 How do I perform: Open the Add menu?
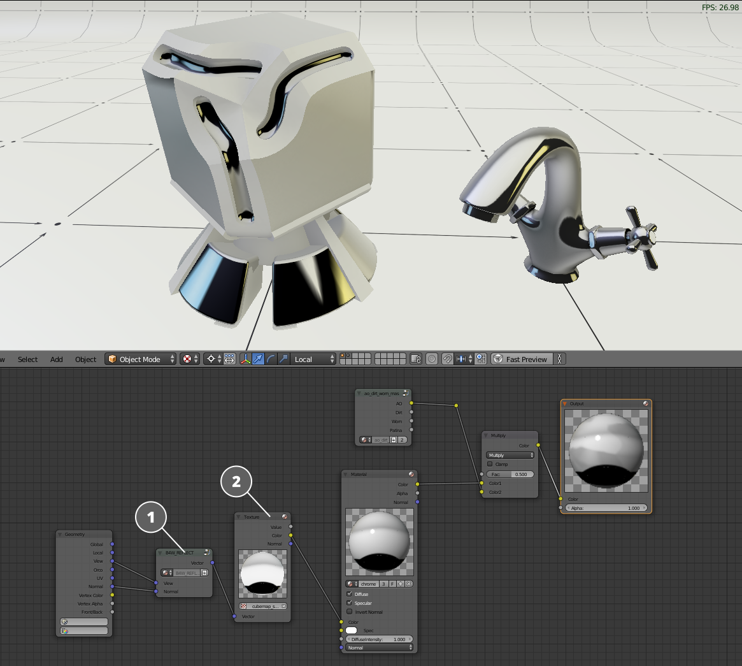pos(57,359)
